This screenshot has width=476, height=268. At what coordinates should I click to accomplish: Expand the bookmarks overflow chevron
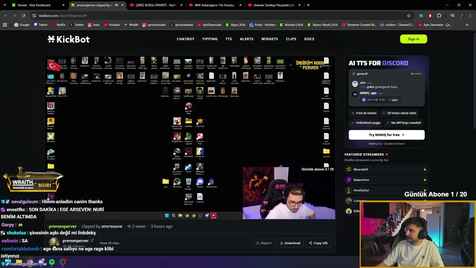pos(467,25)
